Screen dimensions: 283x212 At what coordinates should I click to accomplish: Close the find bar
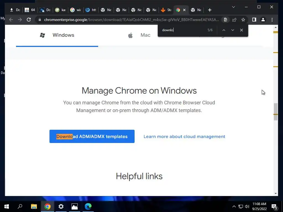pos(242,30)
